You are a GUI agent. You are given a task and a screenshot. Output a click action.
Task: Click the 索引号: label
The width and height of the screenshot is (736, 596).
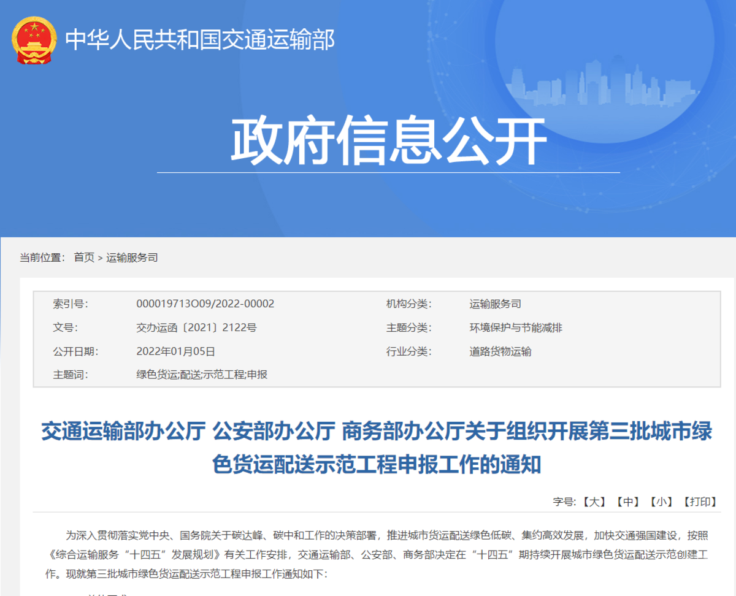coord(70,304)
